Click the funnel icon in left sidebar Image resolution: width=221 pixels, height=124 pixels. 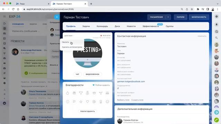coord(4,53)
